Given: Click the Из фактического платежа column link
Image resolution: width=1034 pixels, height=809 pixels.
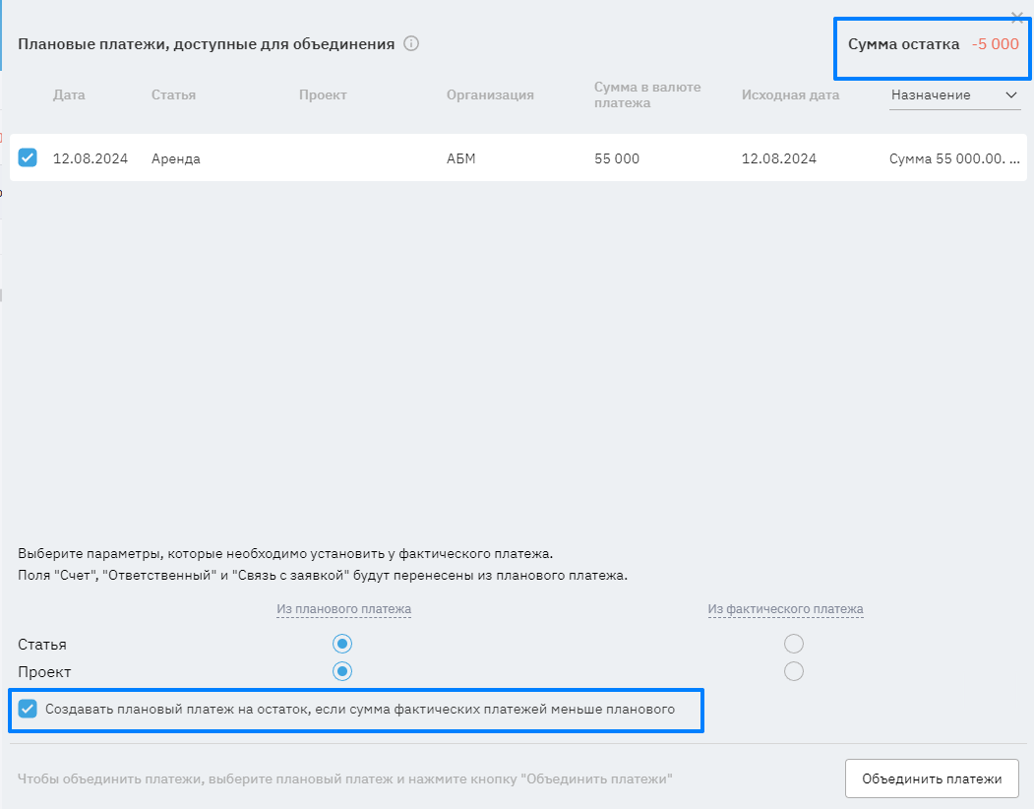Looking at the screenshot, I should [x=785, y=609].
